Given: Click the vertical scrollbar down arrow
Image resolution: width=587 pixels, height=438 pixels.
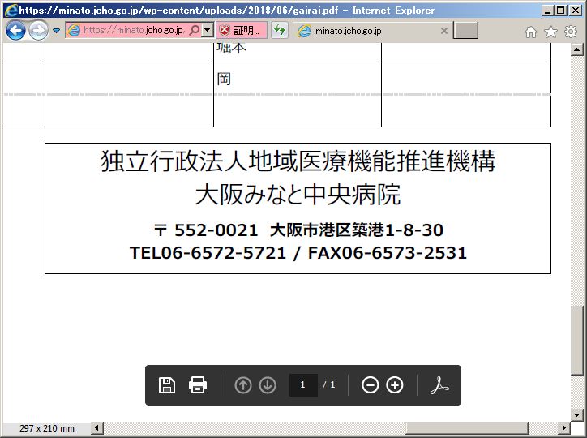Looking at the screenshot, I should click(x=577, y=414).
